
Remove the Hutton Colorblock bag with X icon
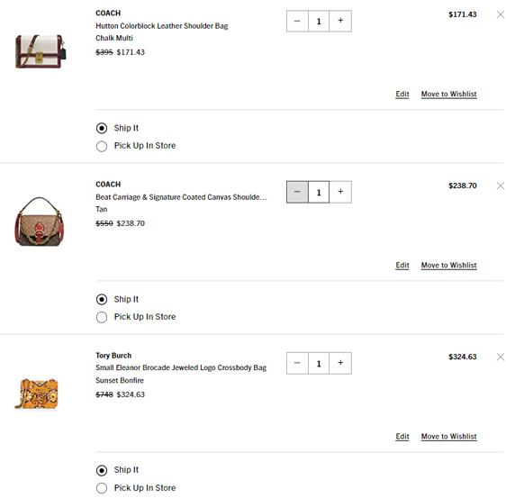[501, 14]
